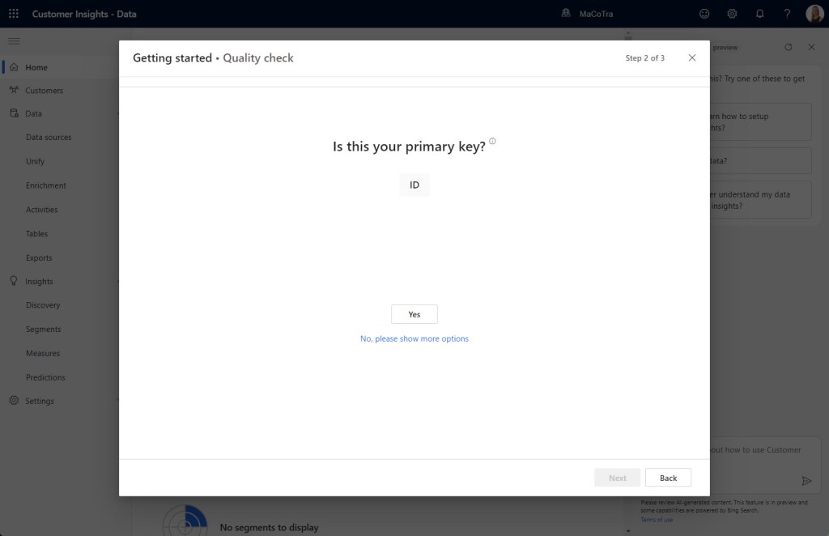The height and width of the screenshot is (536, 829).
Task: Click 'No, please show more options' link
Action: (x=414, y=338)
